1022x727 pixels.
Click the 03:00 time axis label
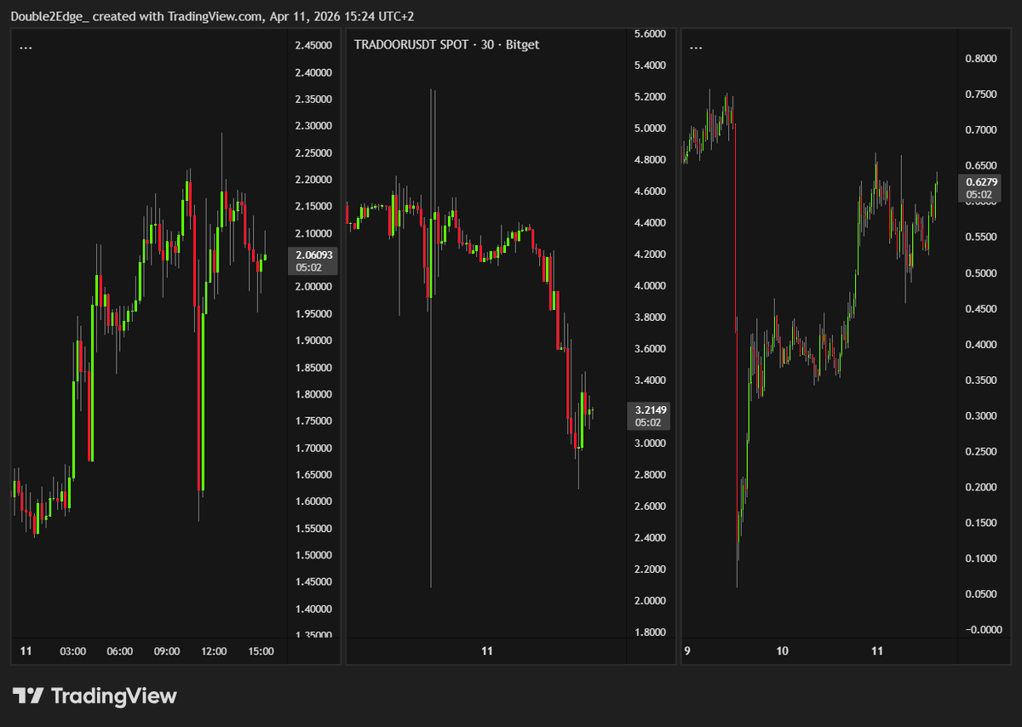[x=72, y=651]
